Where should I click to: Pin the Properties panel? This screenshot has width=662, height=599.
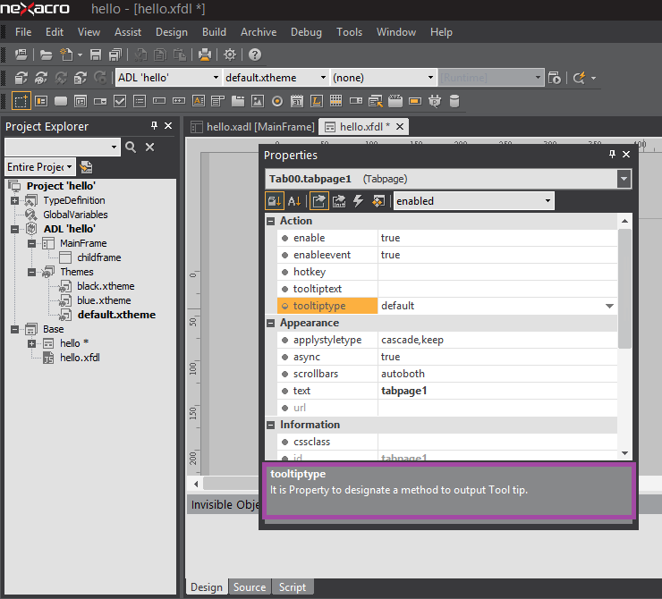point(612,155)
